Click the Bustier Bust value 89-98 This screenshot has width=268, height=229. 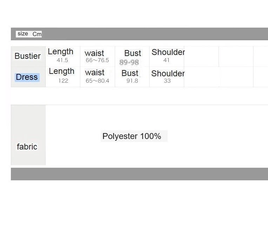coord(129,62)
